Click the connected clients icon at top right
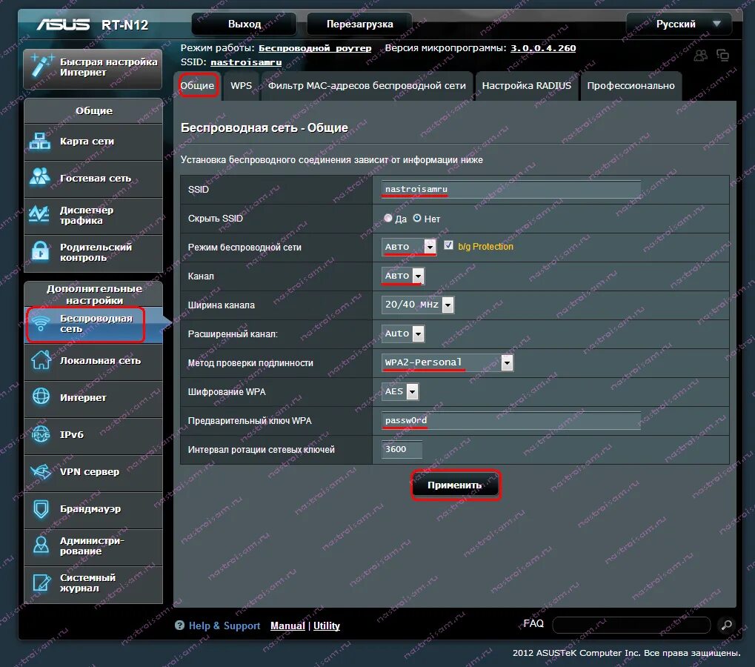This screenshot has height=667, width=755. coord(701,56)
